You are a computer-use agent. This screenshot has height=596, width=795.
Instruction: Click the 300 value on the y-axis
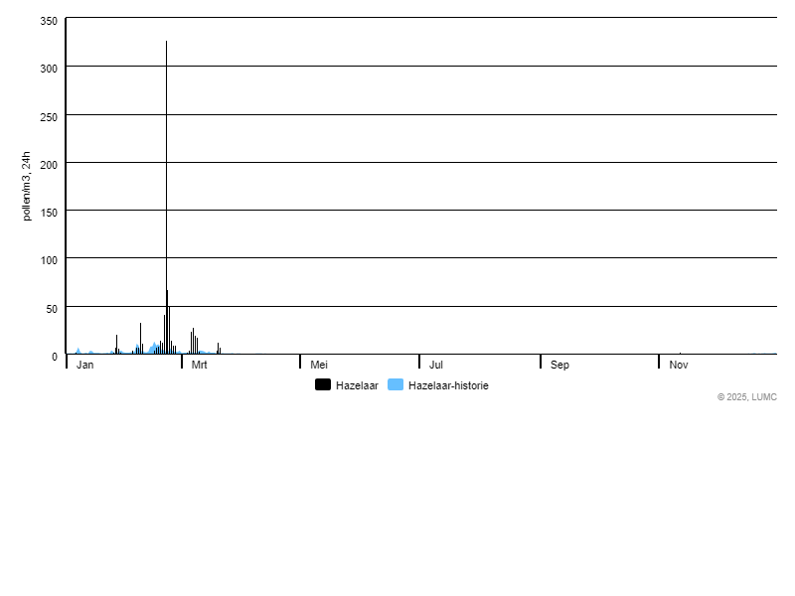(49, 68)
